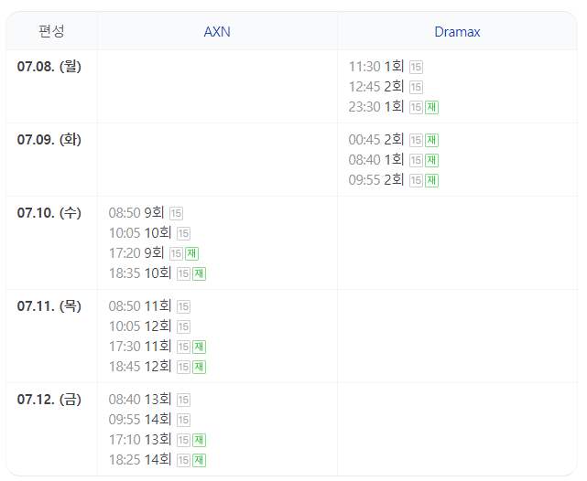This screenshot has width=587, height=481.
Task: Select the 07.08. (월) date row
Action: [49, 67]
